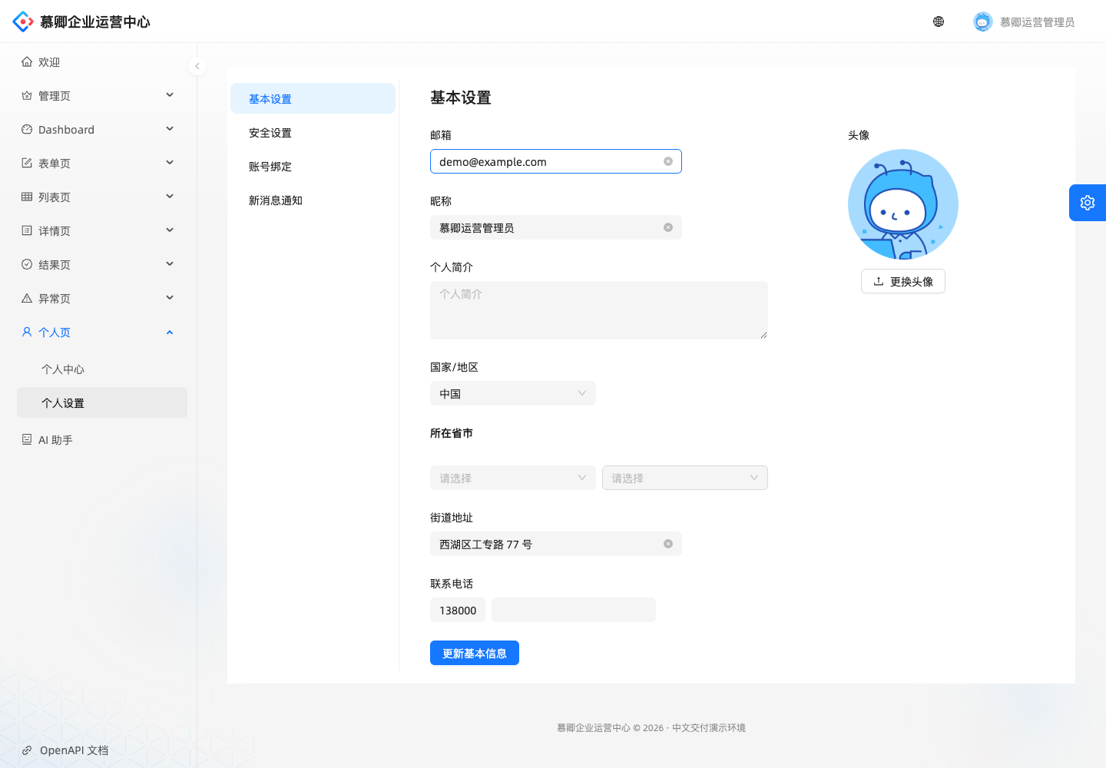Expand the 管理页 menu chevron
The image size is (1106, 768).
click(170, 95)
